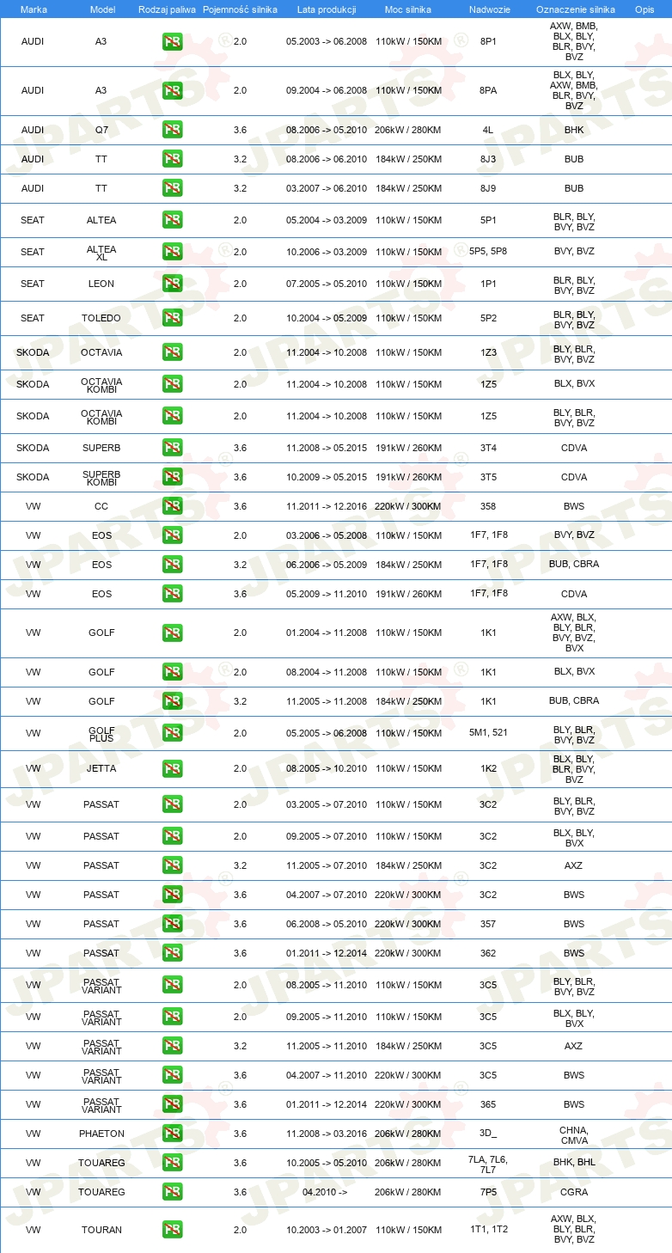This screenshot has height=1253, width=672.
Task: Select the PB icon in the PASSAT 362 row
Action: [172, 953]
